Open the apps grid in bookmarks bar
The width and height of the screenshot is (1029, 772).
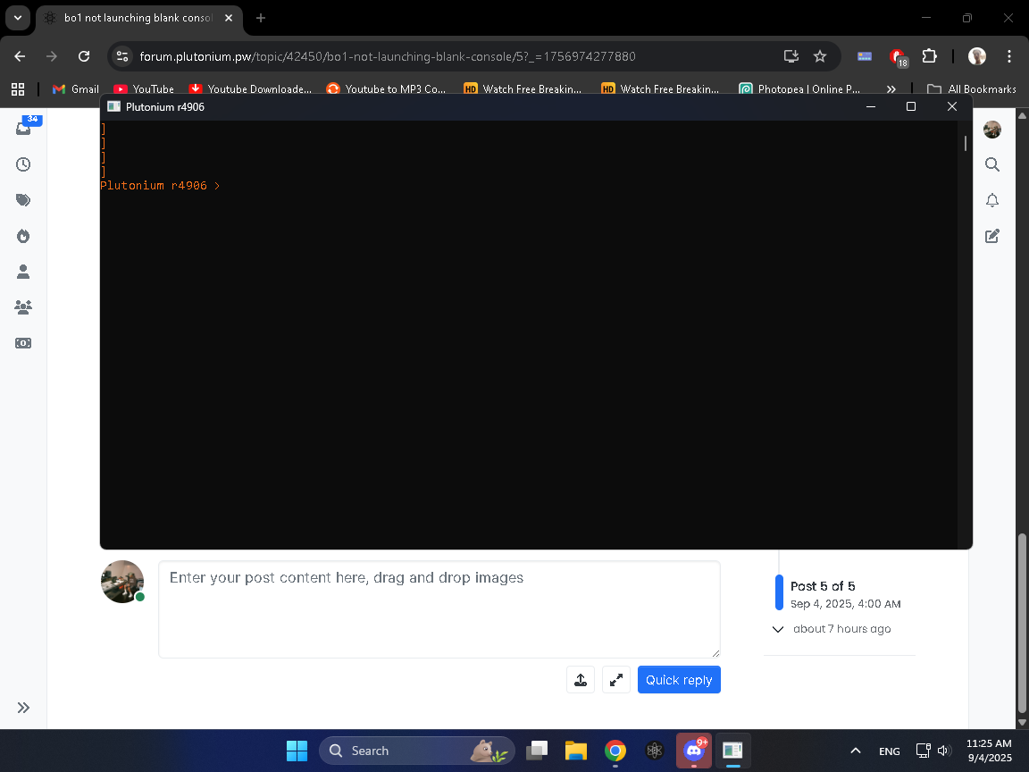[18, 89]
